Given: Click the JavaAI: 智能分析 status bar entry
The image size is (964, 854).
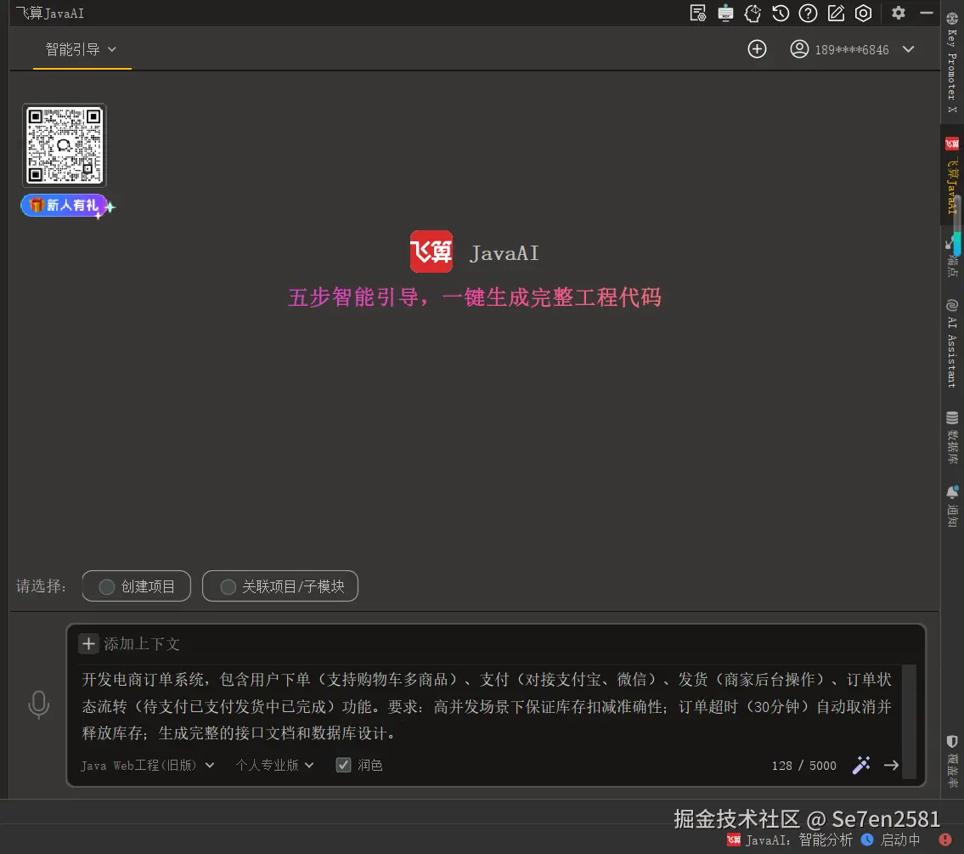Looking at the screenshot, I should pos(789,840).
